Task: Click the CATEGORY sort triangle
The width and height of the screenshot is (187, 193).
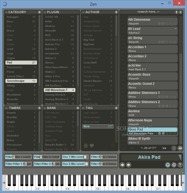Action: [x=6, y=12]
